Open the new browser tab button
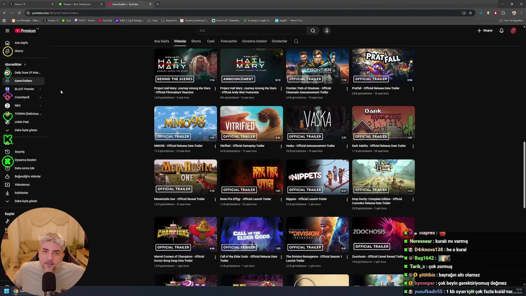The image size is (526, 296). [x=158, y=4]
